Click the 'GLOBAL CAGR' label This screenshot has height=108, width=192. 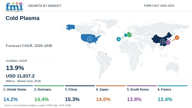pos(16,61)
